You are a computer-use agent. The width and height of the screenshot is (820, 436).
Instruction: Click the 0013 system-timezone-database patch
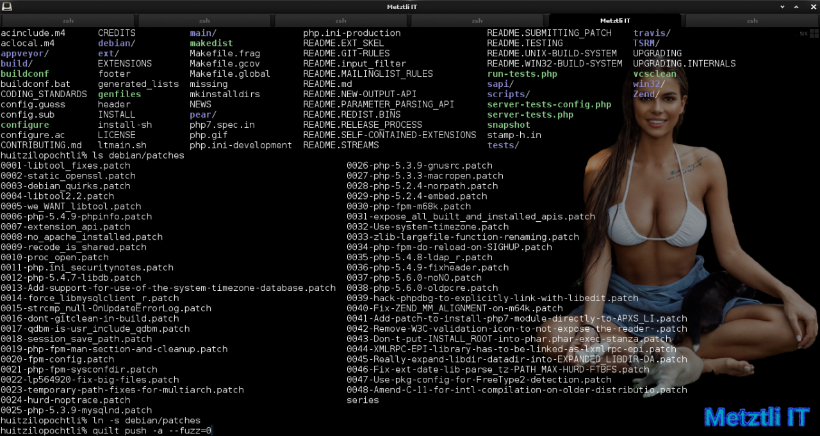[x=168, y=288]
